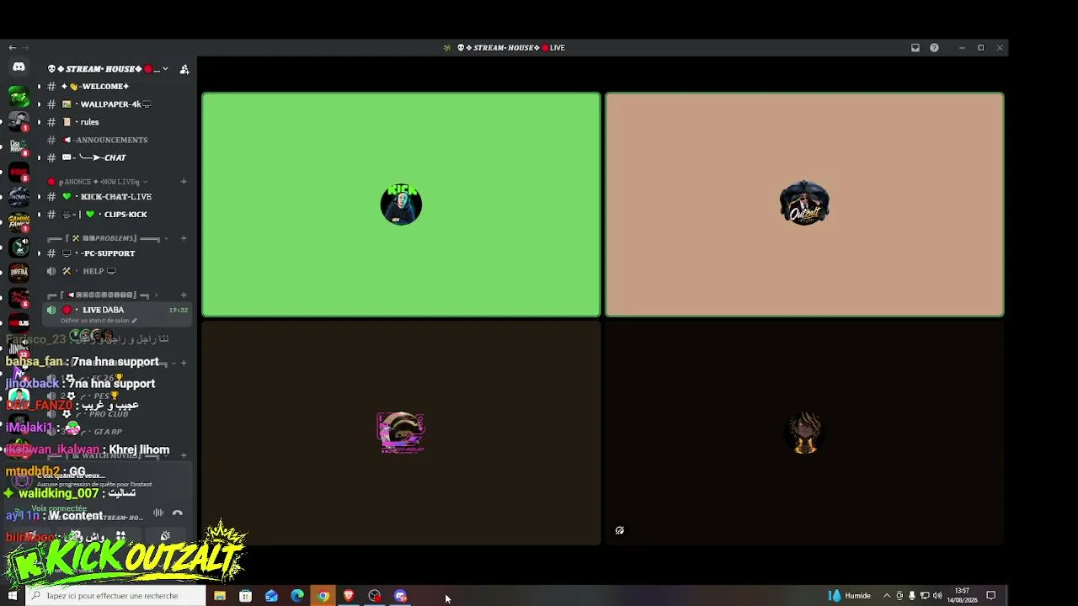Screen dimensions: 1078x606
Task: Open the Windows notification center icon
Action: [x=991, y=596]
